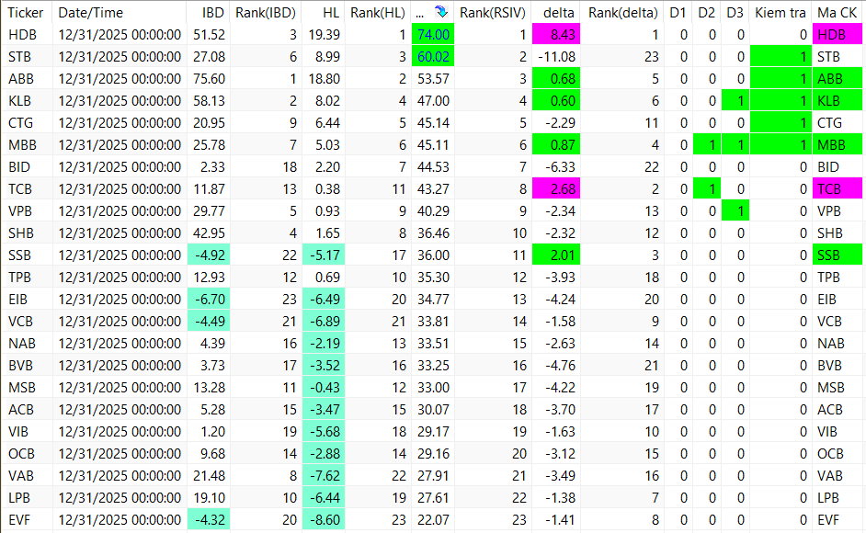
Task: Click the Rank(IBD) column header
Action: (265, 12)
